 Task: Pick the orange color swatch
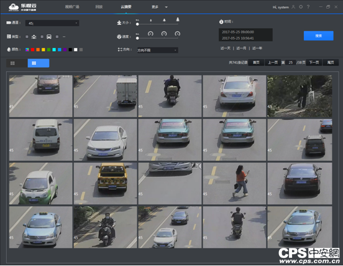(x=38, y=50)
